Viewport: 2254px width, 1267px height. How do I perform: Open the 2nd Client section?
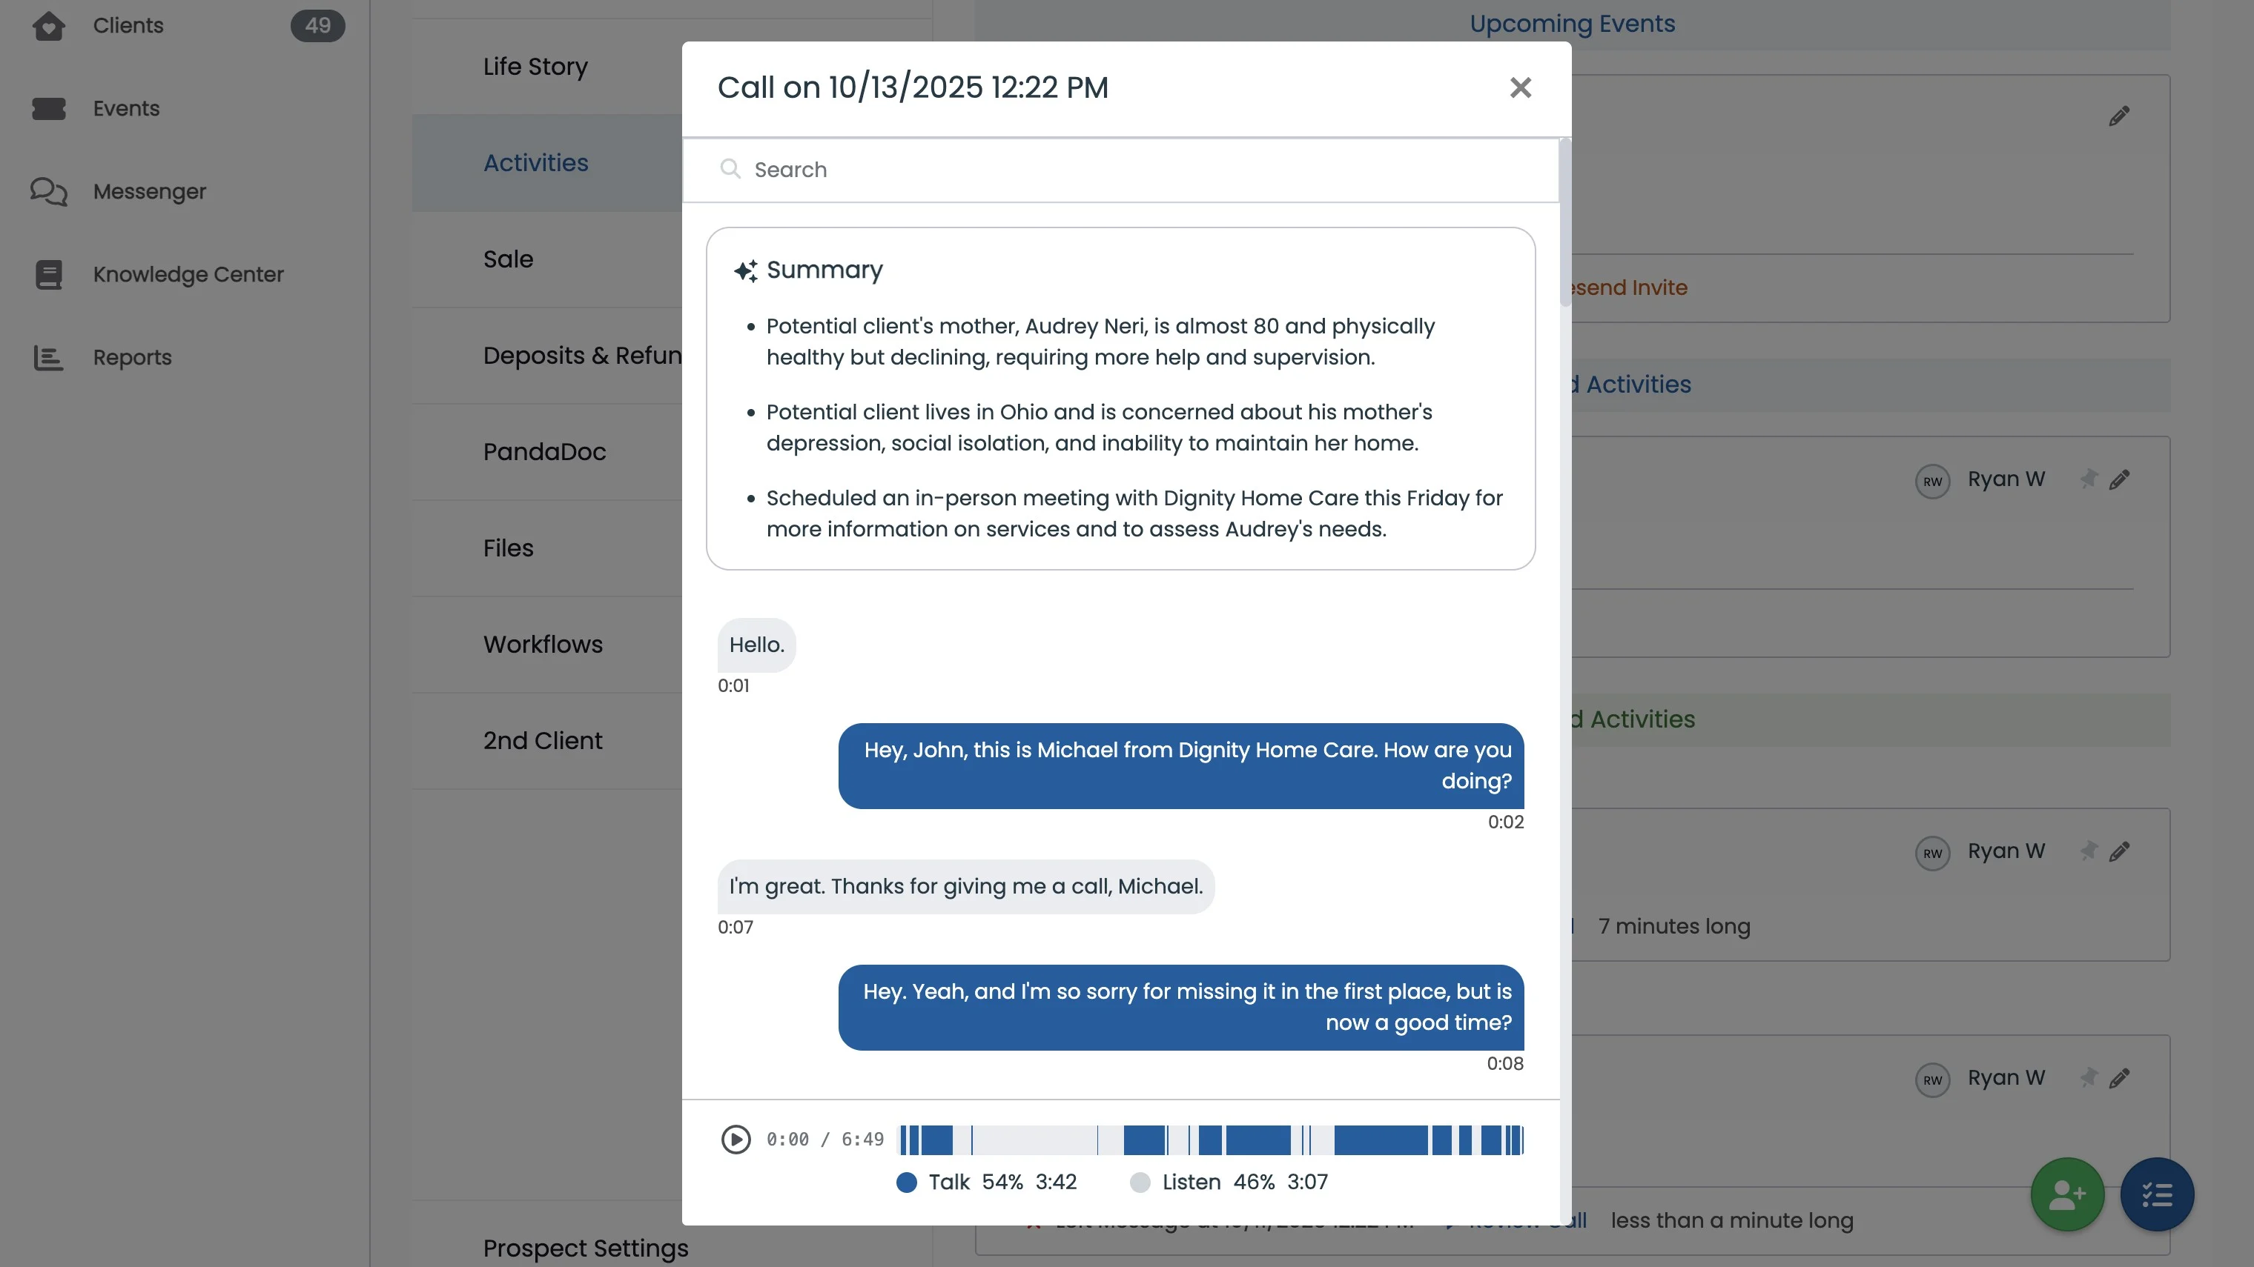[543, 741]
